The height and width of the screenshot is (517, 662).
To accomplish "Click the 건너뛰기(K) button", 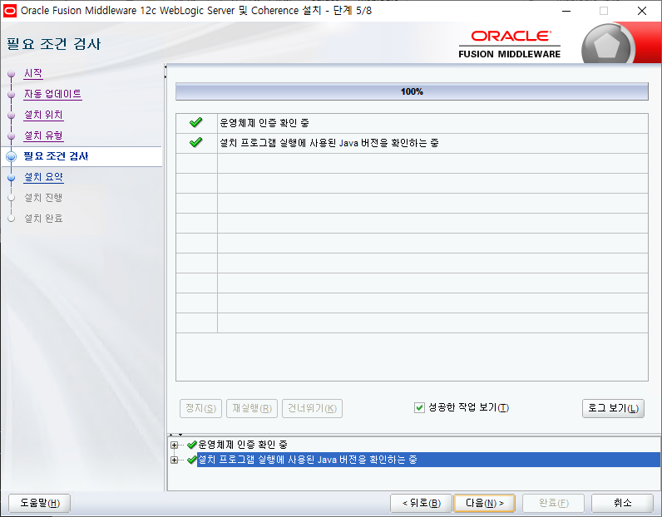I will coord(312,408).
